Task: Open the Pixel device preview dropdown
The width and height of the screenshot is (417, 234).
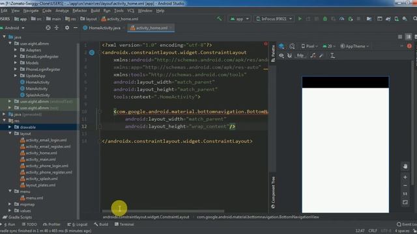Action: pos(309,46)
